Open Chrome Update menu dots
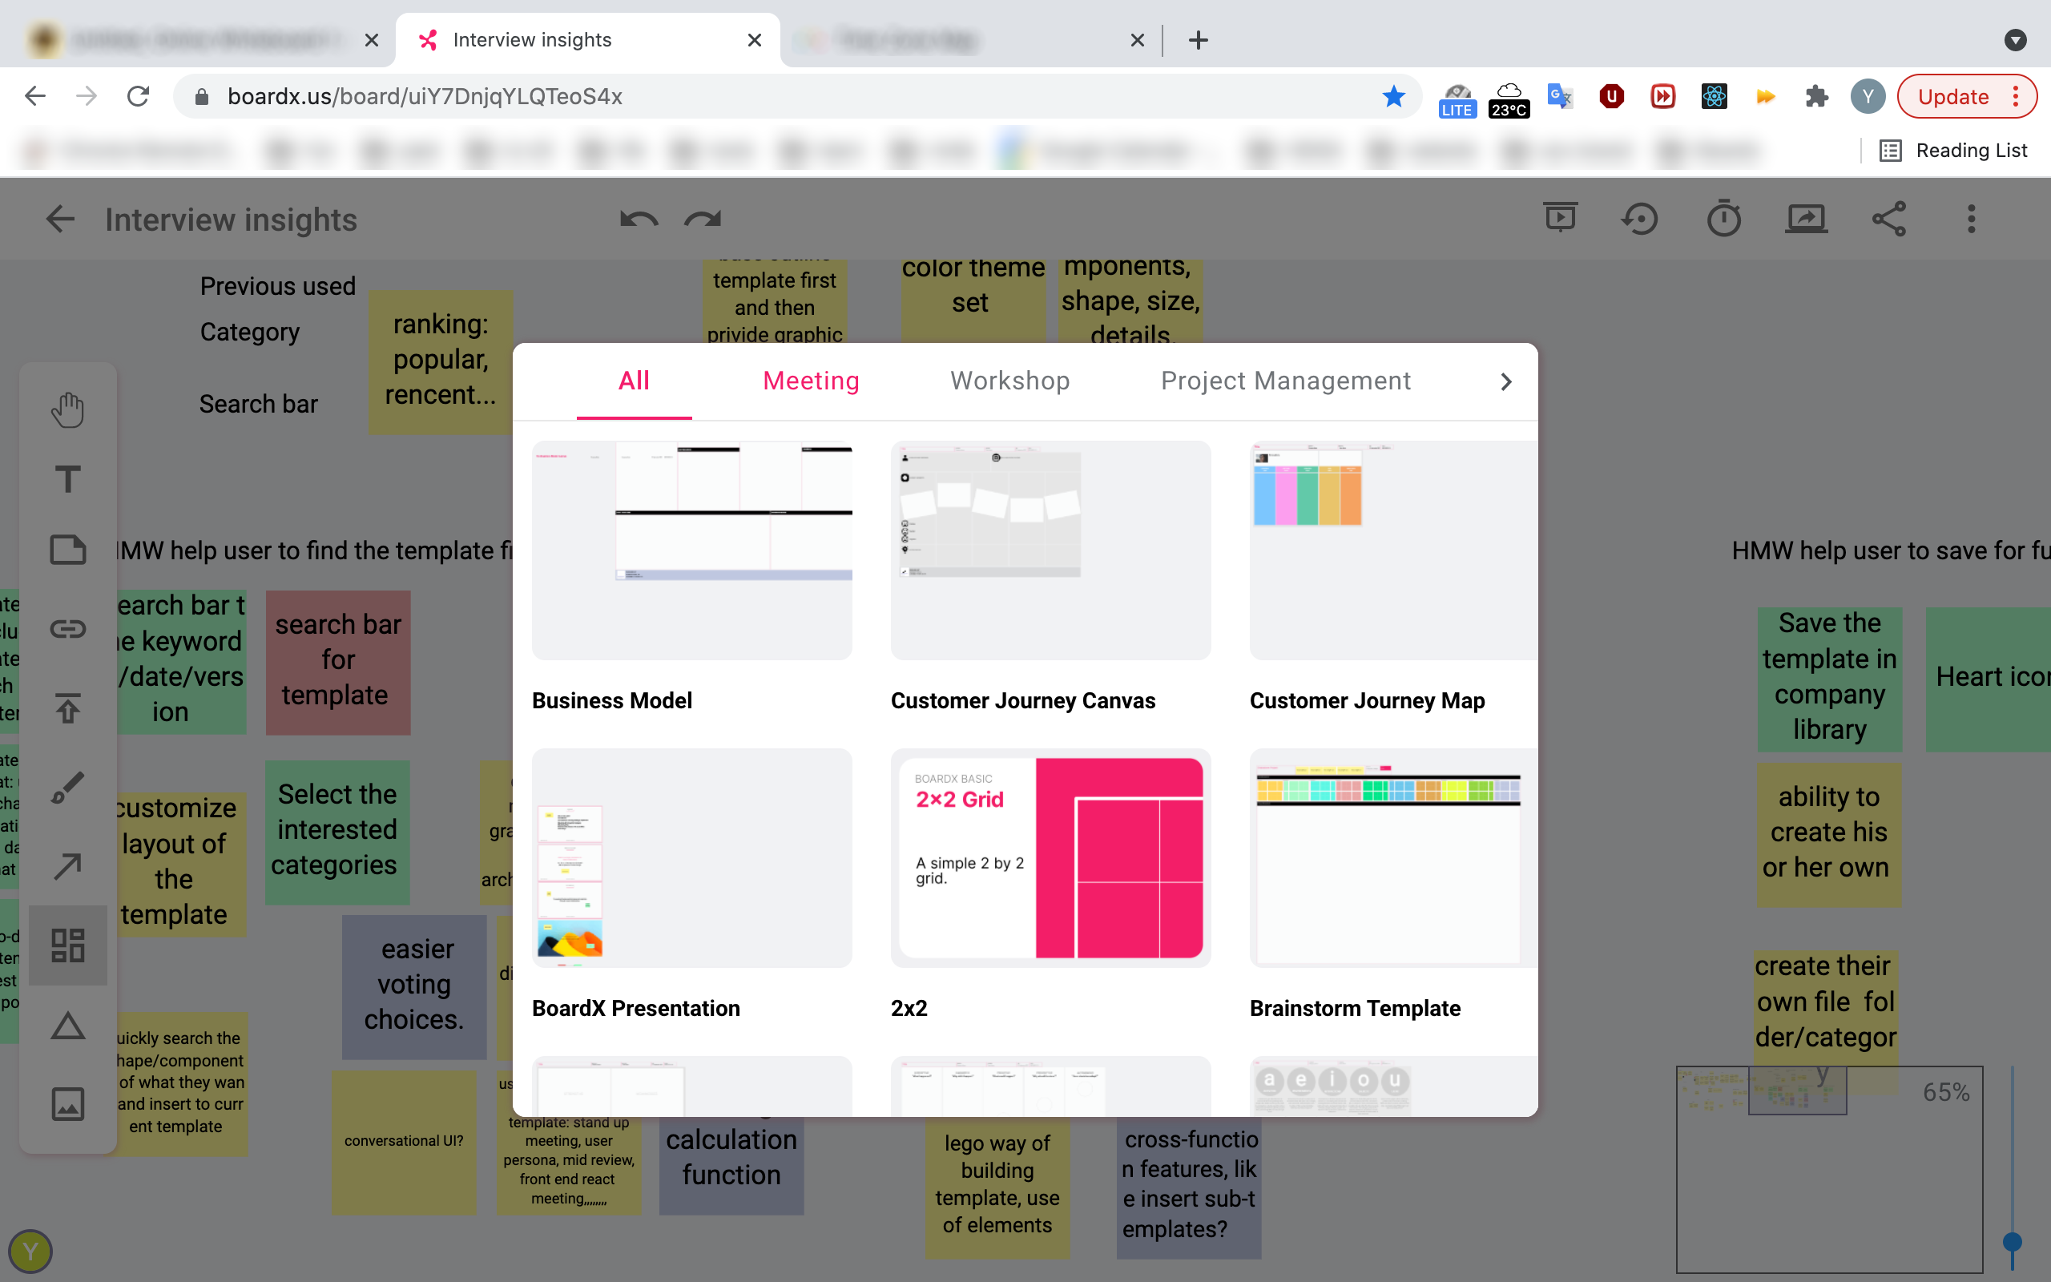 pyautogui.click(x=2017, y=97)
